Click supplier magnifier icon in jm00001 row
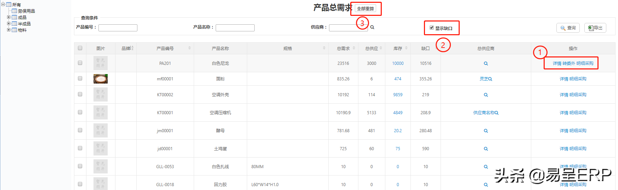The image size is (618, 190). (x=486, y=131)
